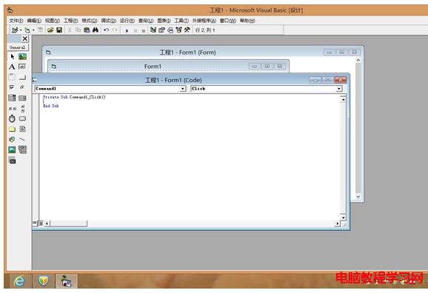
Task: Click the General tab in toolbox
Action: [18, 47]
